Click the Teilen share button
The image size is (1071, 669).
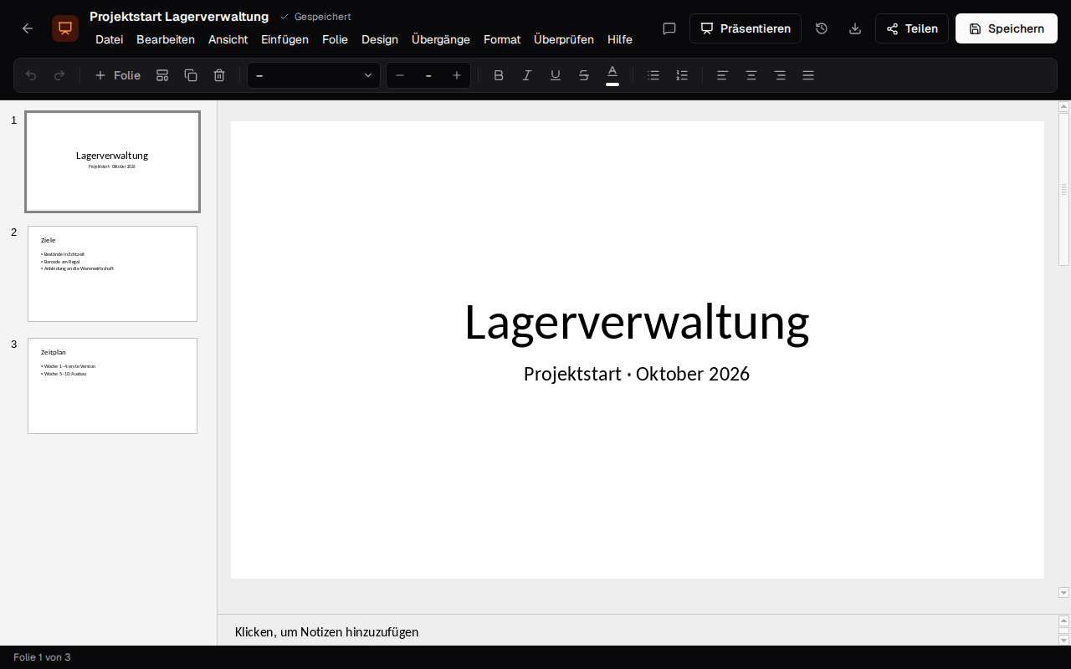tap(912, 28)
